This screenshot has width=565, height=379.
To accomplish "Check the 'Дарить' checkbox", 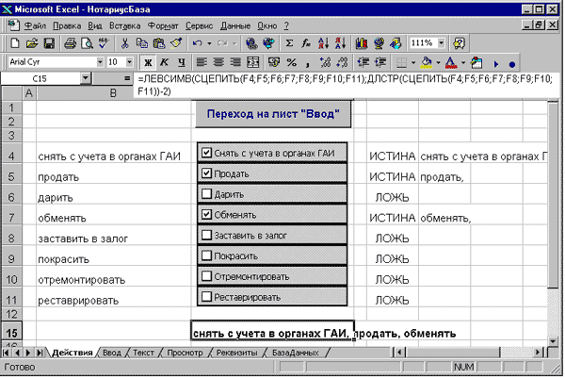I will click(x=206, y=193).
